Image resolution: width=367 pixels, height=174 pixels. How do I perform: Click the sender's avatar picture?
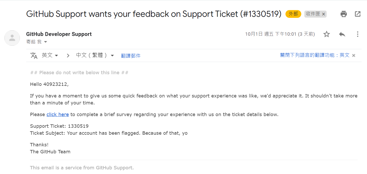[12, 38]
